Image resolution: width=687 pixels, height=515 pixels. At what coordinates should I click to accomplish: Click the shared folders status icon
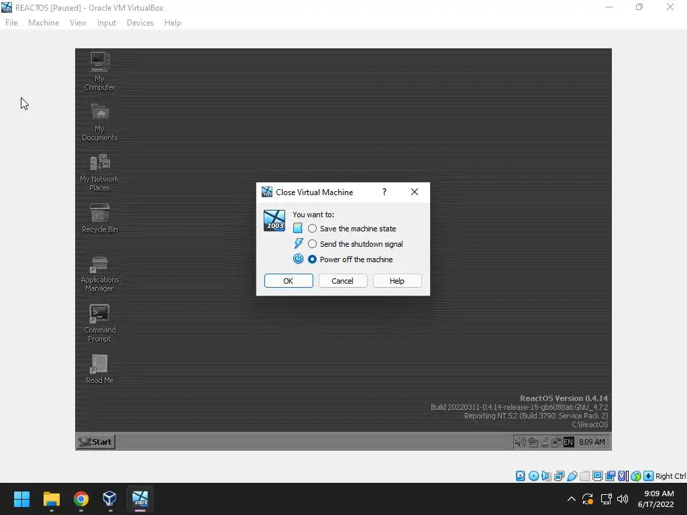tap(584, 476)
